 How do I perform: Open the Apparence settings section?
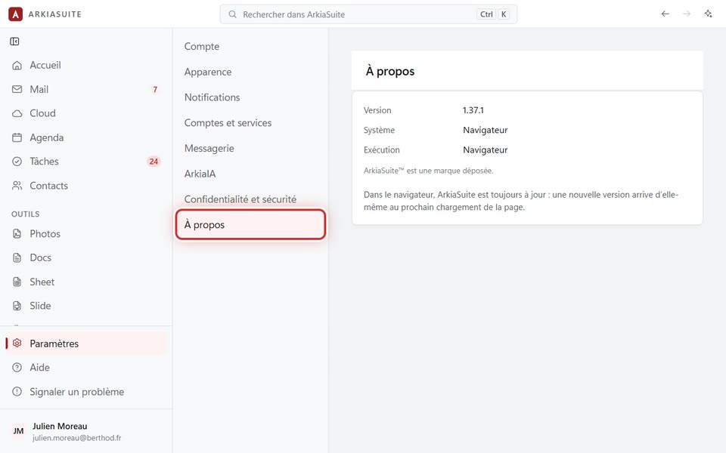[x=250, y=72]
